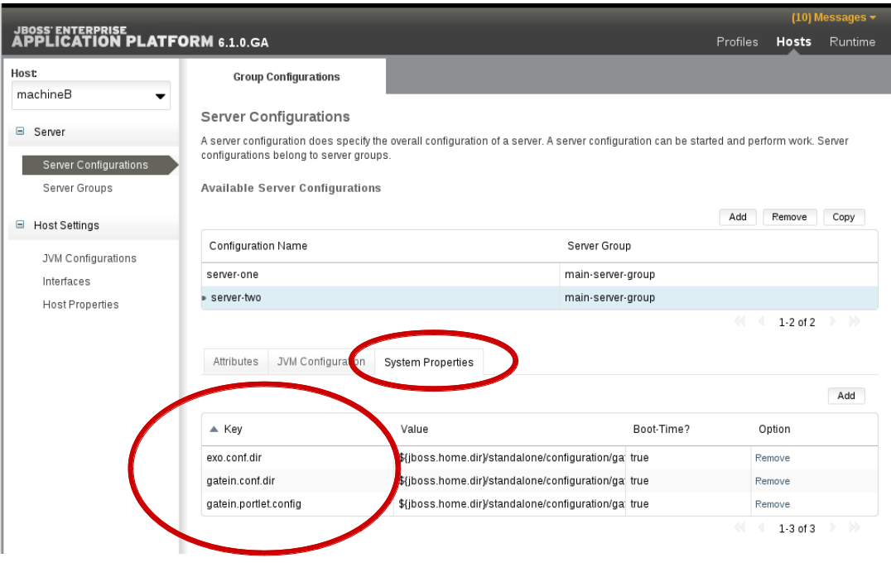Open the Profiles section
The width and height of the screenshot is (891, 582).
[737, 42]
